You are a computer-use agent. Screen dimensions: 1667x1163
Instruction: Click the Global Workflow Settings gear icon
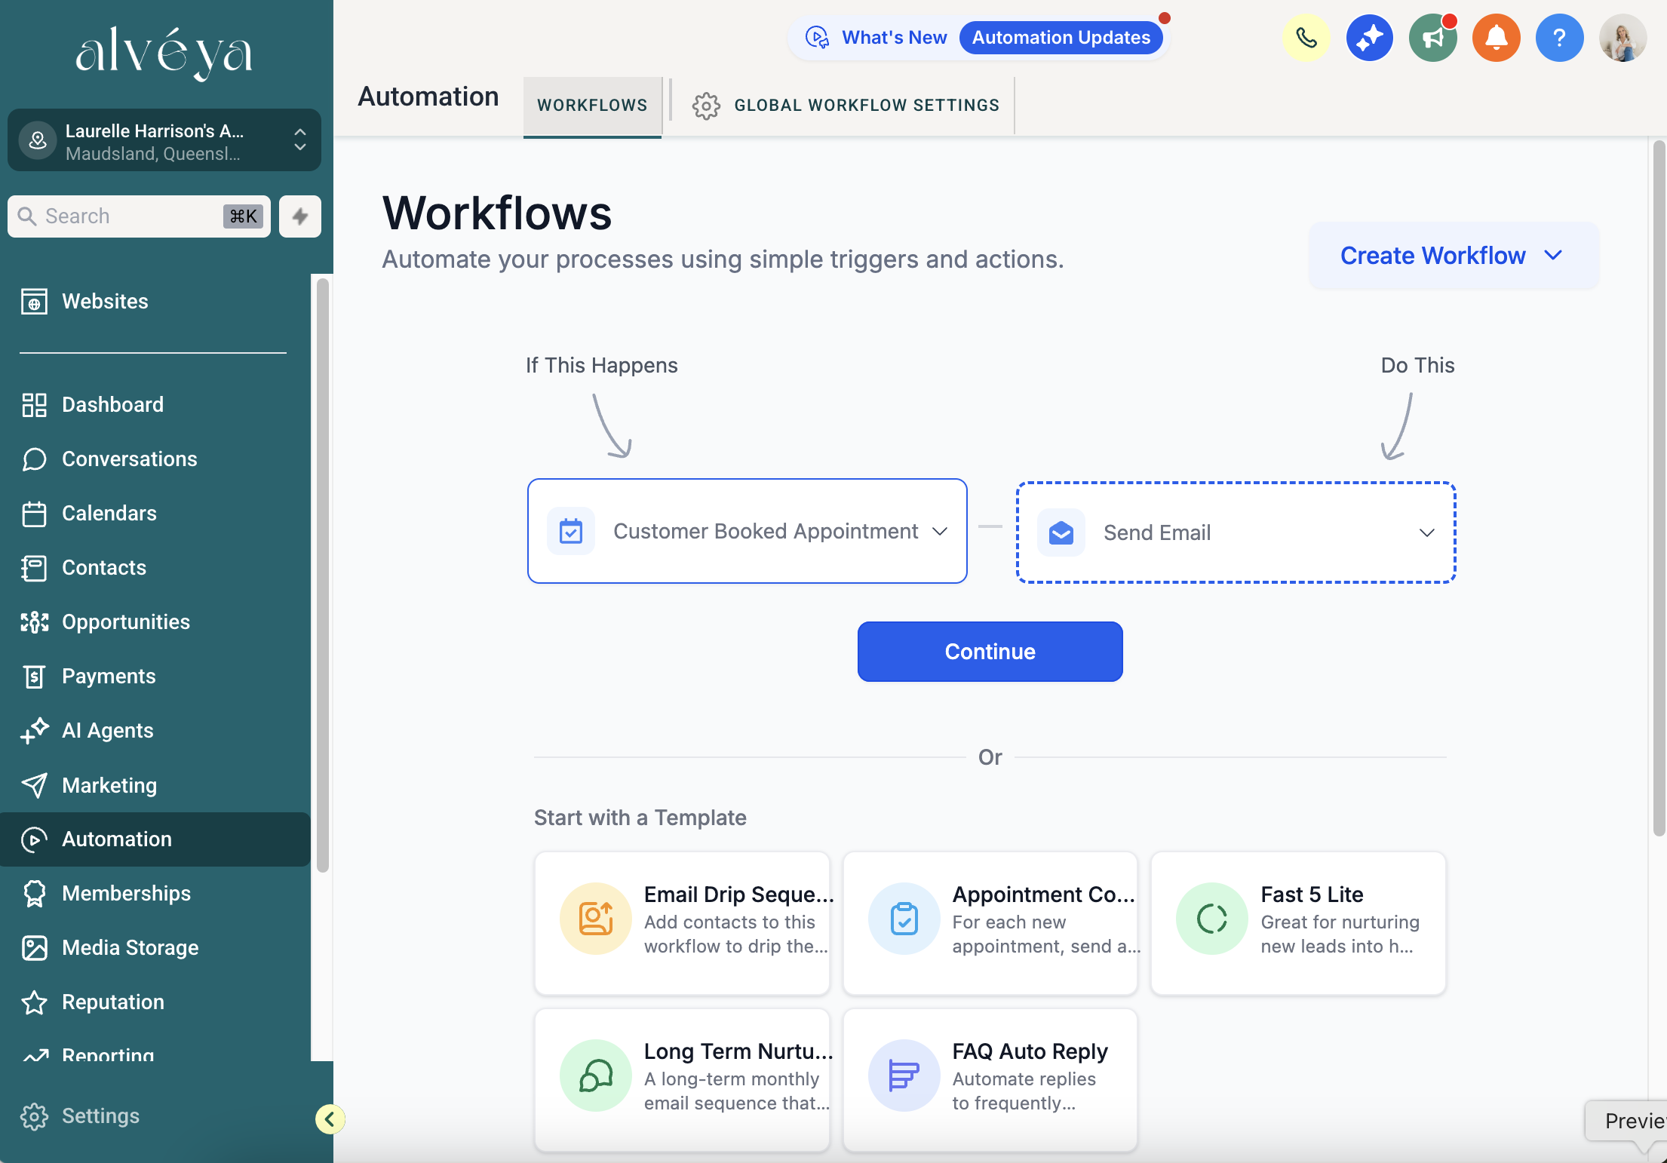coord(706,106)
